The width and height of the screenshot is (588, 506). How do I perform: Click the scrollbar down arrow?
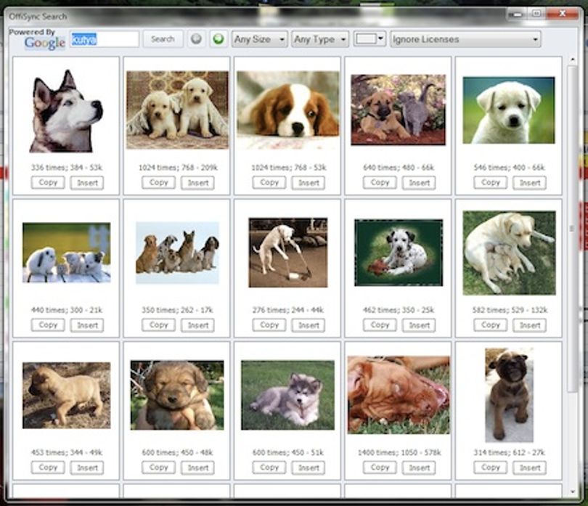[572, 491]
